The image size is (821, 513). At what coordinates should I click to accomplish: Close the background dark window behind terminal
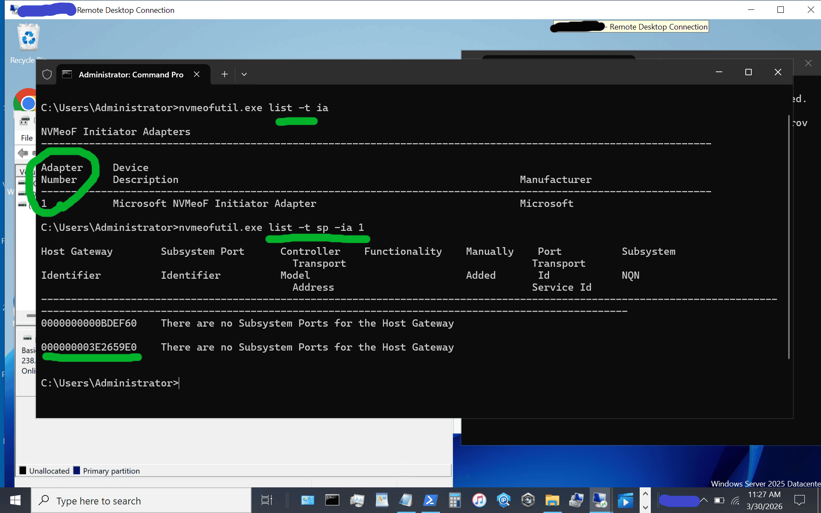pos(808,63)
